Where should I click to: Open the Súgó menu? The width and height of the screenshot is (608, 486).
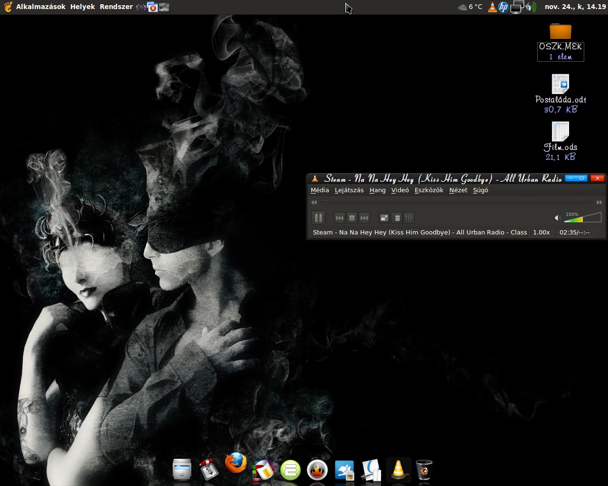(481, 190)
